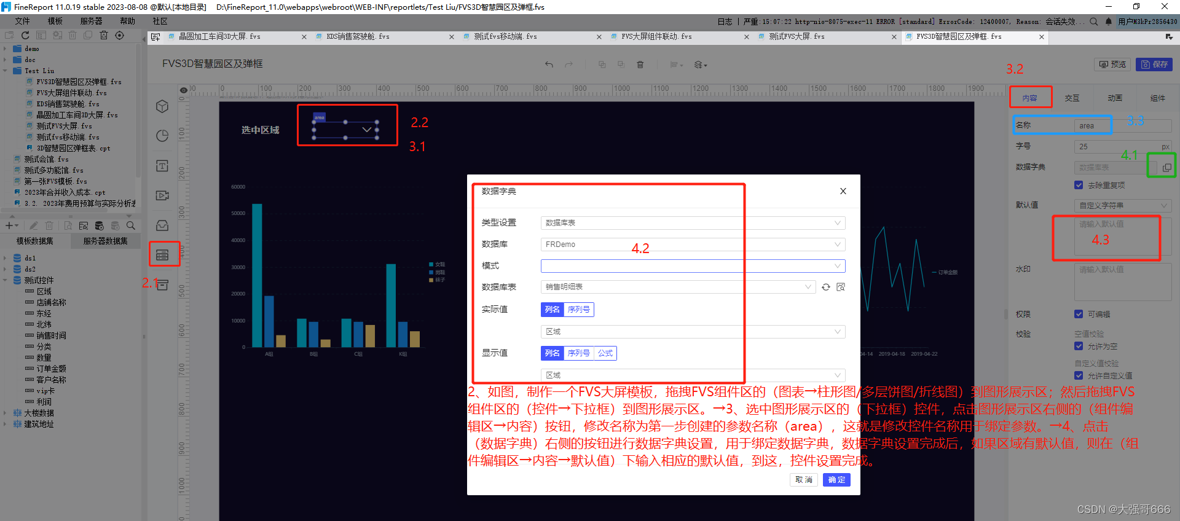Select 店铺名称 column under 测试控件 dataset

tap(51, 302)
